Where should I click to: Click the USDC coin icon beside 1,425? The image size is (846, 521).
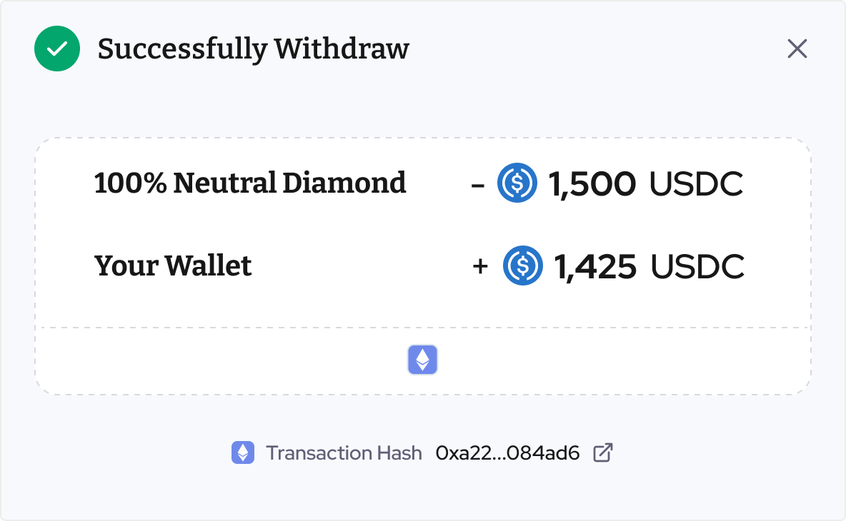pyautogui.click(x=523, y=265)
